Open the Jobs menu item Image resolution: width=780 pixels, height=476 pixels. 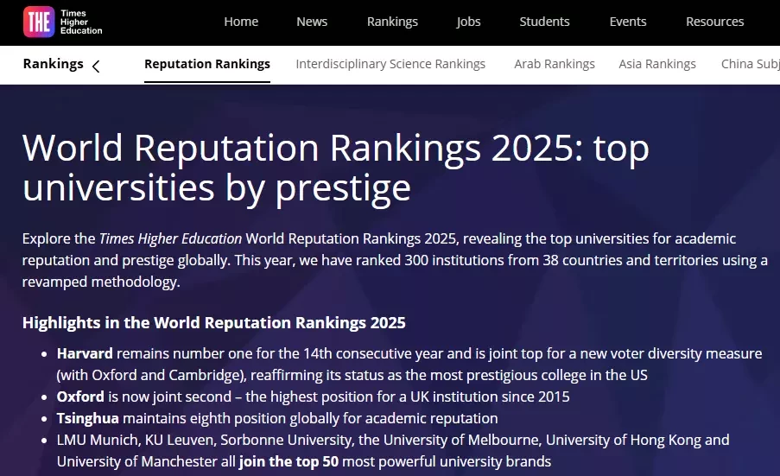click(x=468, y=22)
